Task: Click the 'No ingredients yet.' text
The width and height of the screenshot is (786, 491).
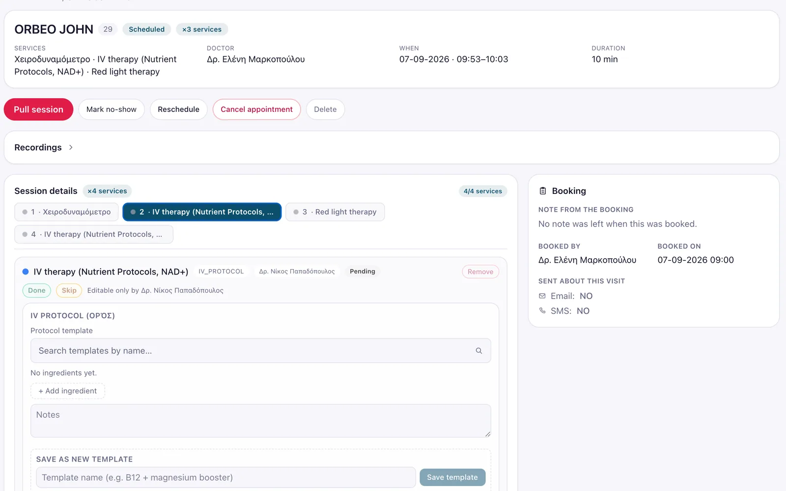Action: tap(64, 373)
